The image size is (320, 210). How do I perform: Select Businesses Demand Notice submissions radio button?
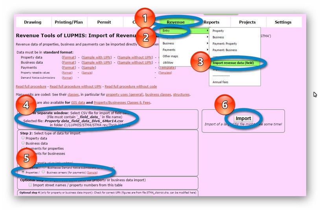click(x=44, y=167)
